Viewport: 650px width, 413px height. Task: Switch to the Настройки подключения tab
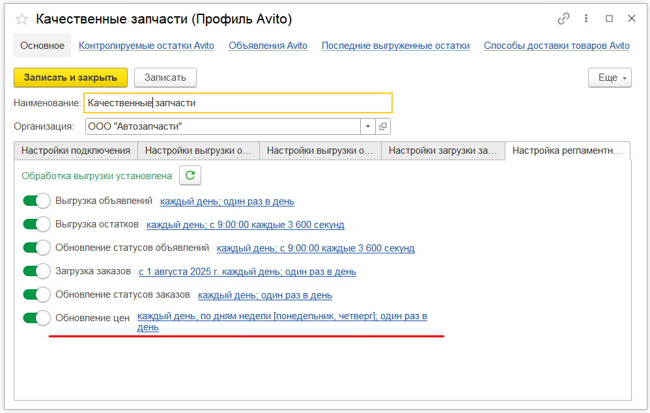tap(76, 150)
